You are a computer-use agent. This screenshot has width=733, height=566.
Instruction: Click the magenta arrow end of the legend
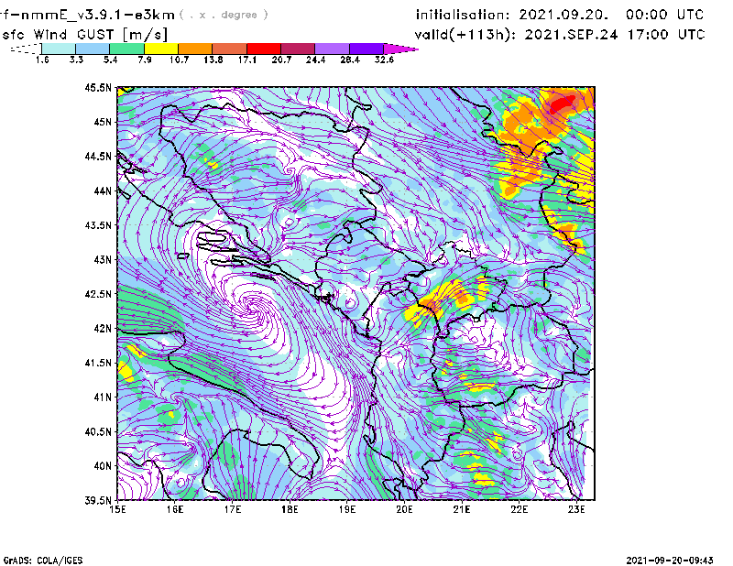pos(400,49)
